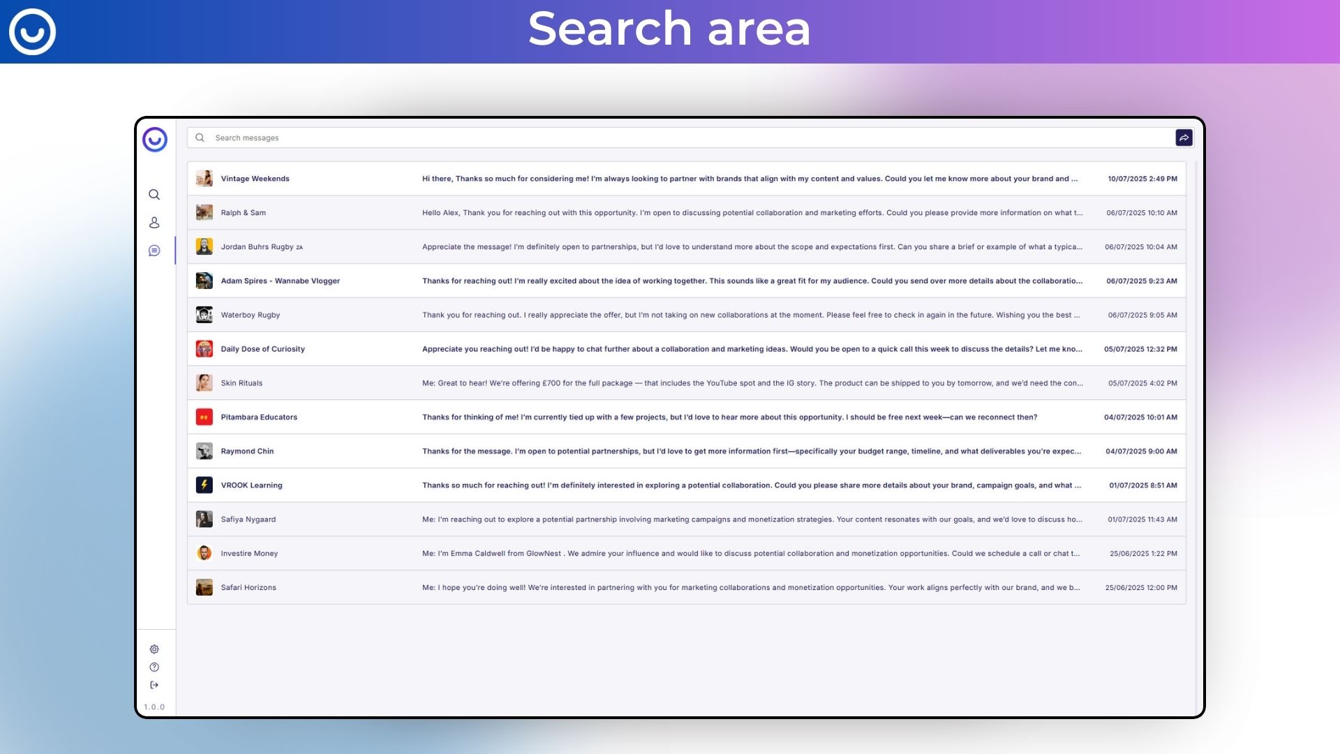Click the share arrow button beside search
Screen dimensions: 1340x754
[x=1184, y=138]
